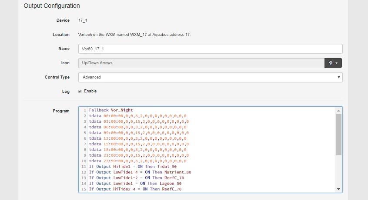
Task: Click the HiTide2-4 Then ReefC_70 line
Action: (135, 189)
